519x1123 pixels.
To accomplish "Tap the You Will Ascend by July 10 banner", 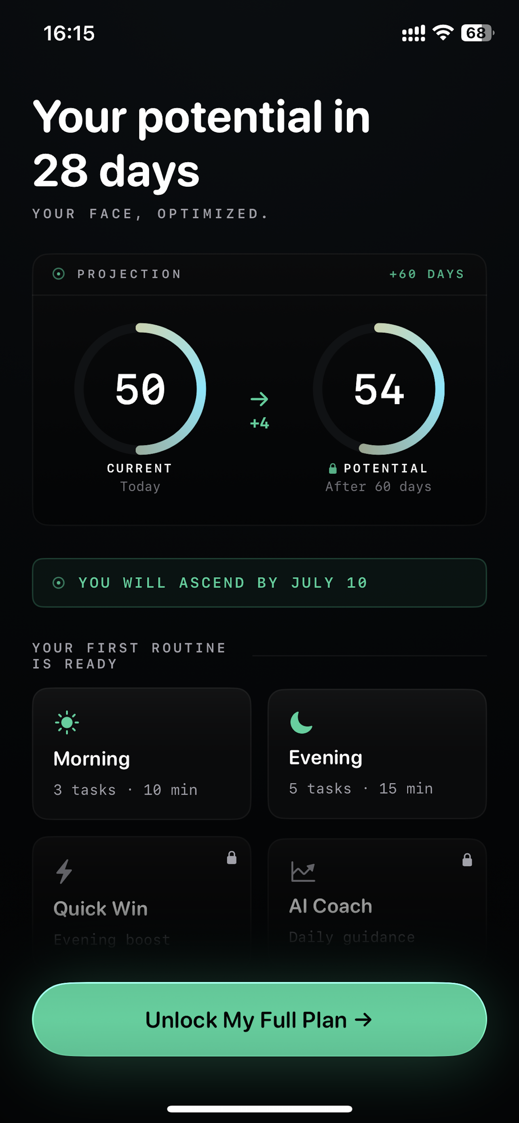I will pyautogui.click(x=259, y=583).
